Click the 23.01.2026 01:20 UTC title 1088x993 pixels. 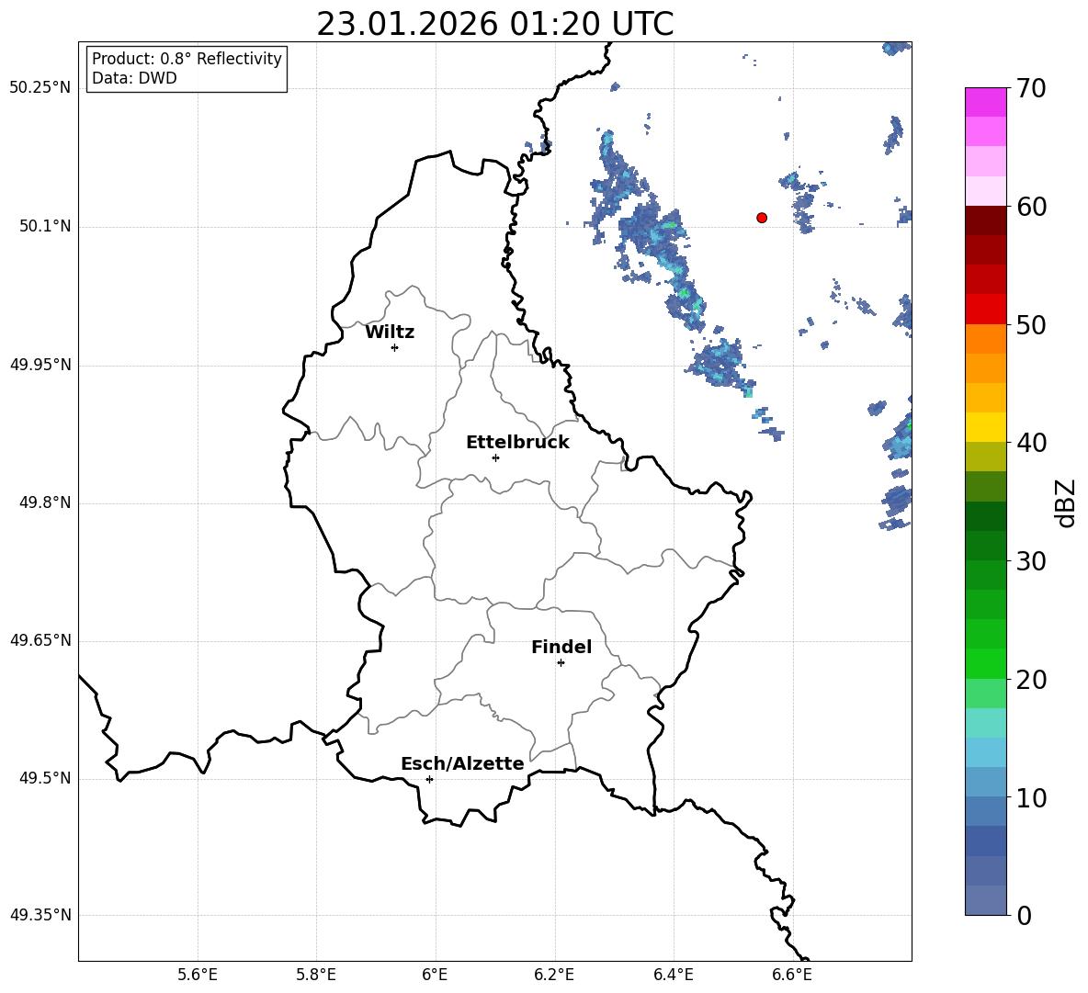pyautogui.click(x=494, y=24)
